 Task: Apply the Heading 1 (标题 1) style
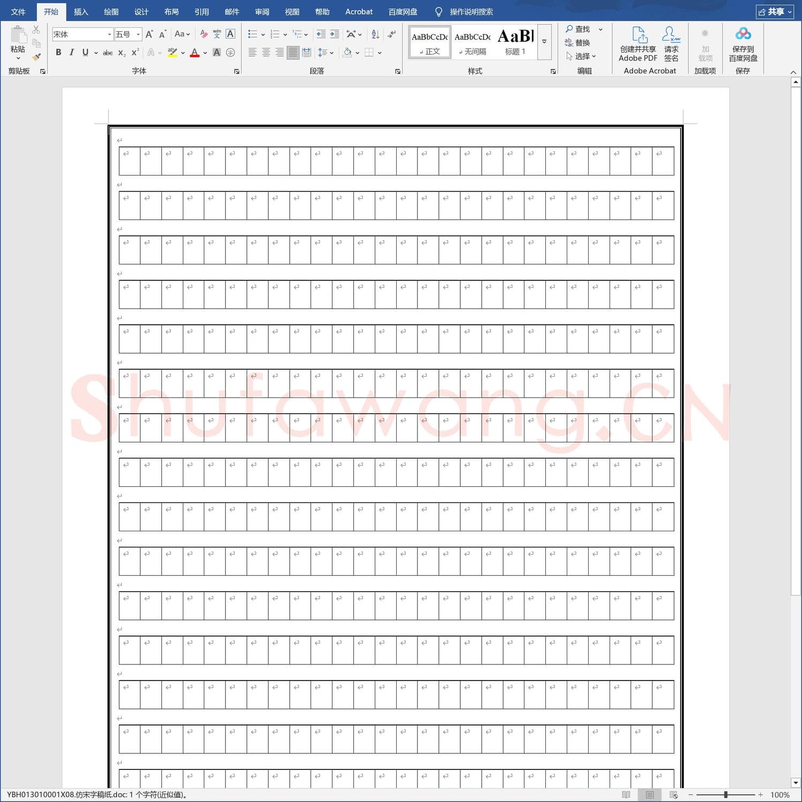[515, 42]
